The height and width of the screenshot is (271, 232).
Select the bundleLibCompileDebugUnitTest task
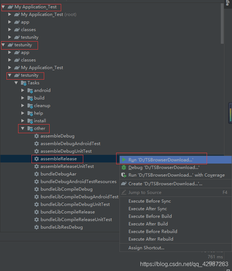point(75,204)
